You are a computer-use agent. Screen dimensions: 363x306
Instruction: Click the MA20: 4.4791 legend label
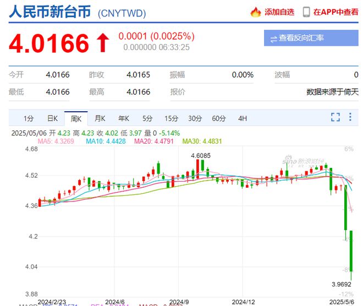coord(154,141)
